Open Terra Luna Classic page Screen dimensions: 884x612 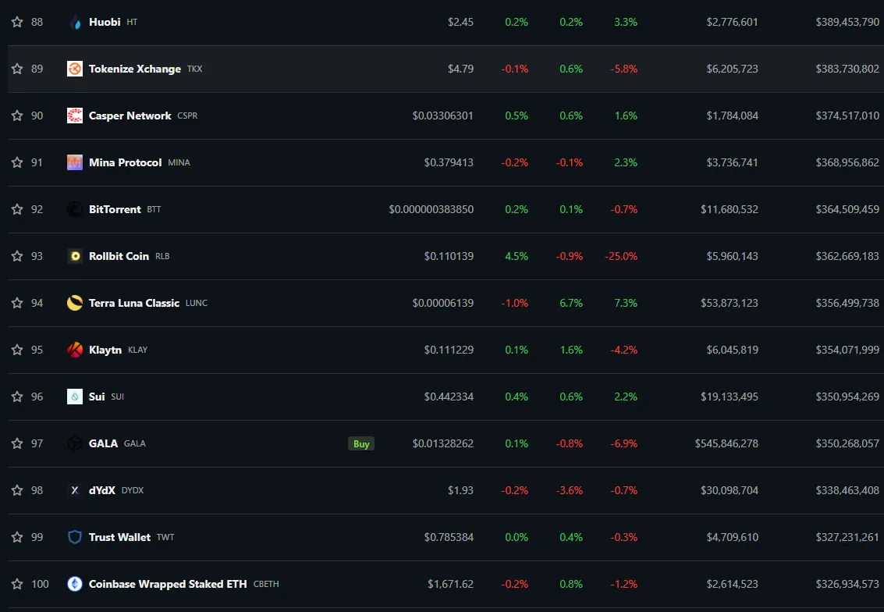[133, 303]
